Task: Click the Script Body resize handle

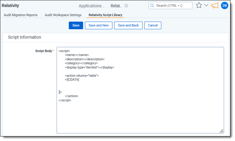Action: 221,131
